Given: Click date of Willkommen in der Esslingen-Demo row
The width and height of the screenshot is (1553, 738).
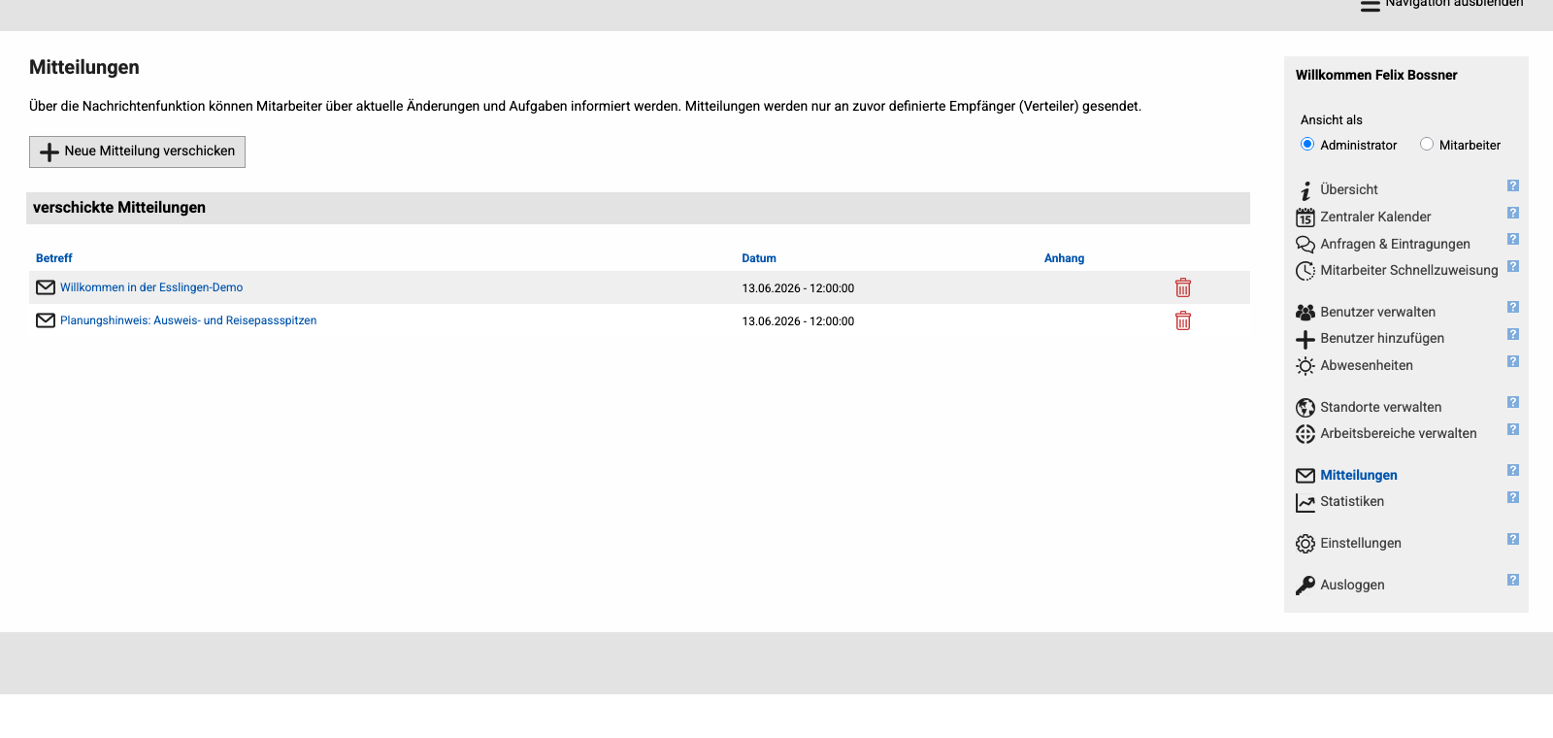Looking at the screenshot, I should pyautogui.click(x=798, y=288).
